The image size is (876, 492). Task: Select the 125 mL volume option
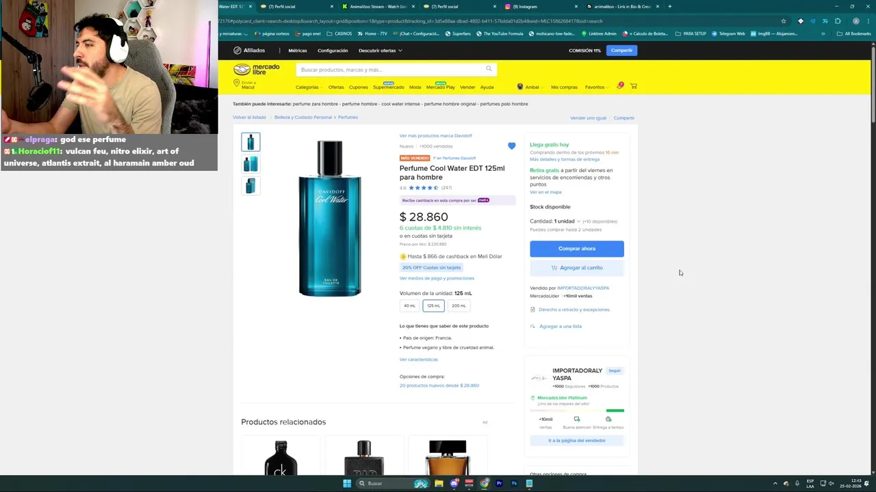[433, 305]
